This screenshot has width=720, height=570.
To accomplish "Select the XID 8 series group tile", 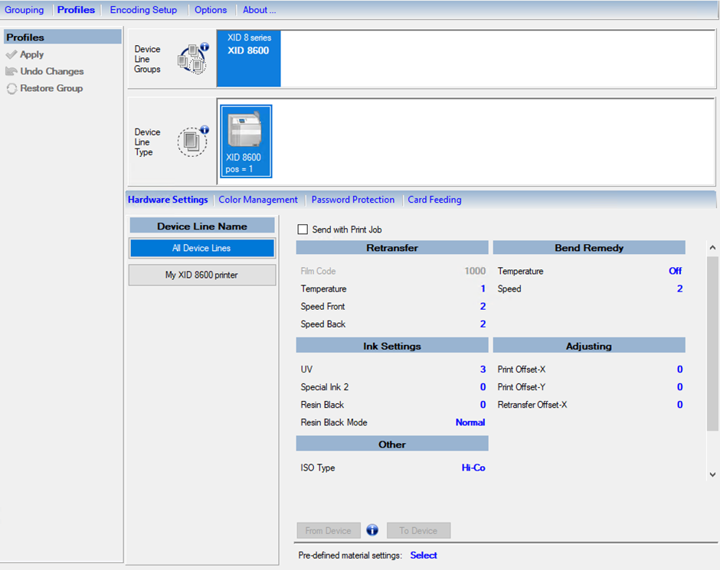I will tap(248, 58).
